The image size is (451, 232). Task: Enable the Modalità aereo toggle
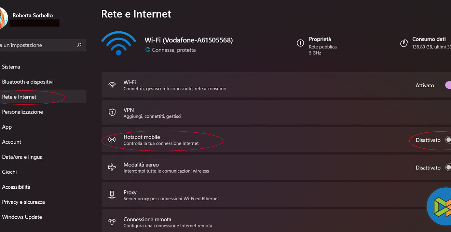[x=448, y=168]
